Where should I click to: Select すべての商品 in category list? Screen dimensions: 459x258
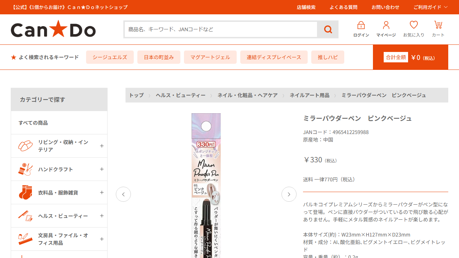pos(59,123)
